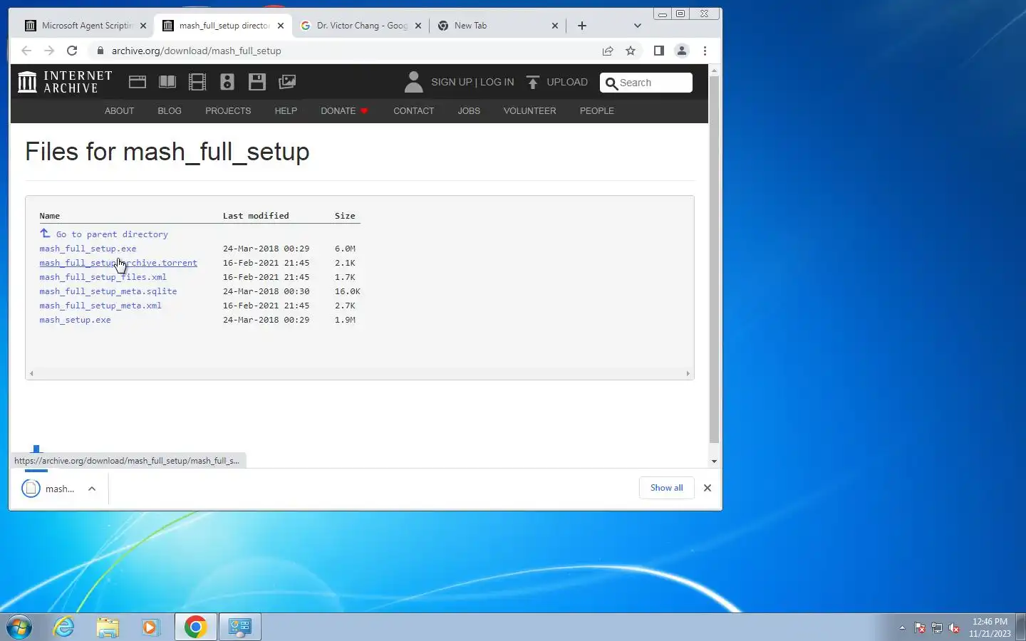The height and width of the screenshot is (641, 1026).
Task: Open the Windows Start button
Action: [19, 627]
